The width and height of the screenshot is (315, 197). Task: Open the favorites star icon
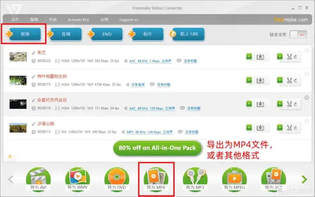pyautogui.click(x=10, y=156)
